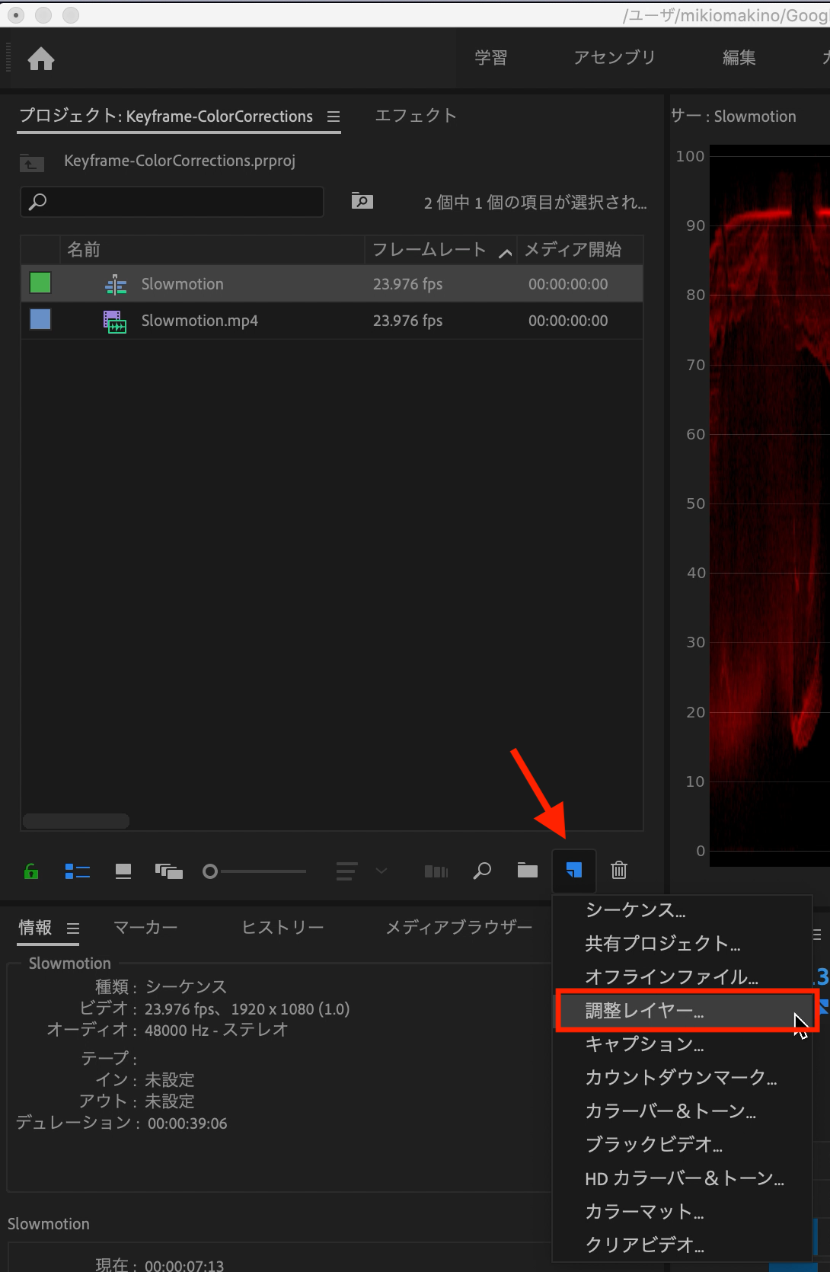Open the Sort icons menu
The height and width of the screenshot is (1272, 830).
[x=346, y=871]
